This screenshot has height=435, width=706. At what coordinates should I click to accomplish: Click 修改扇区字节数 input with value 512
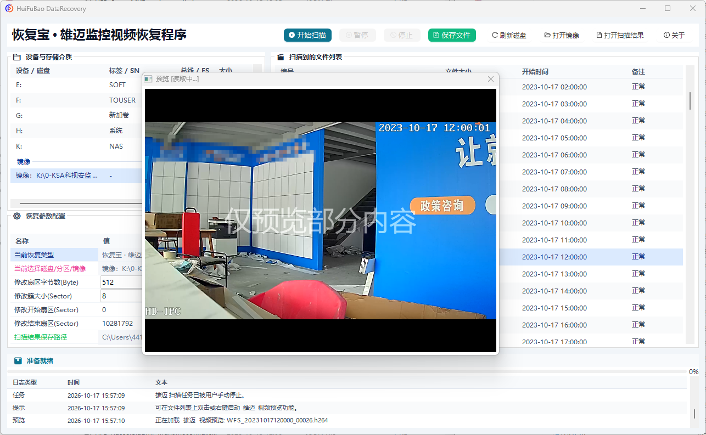coord(121,282)
